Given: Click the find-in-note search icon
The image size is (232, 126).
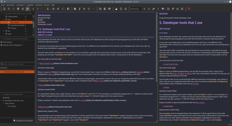Looking at the screenshot, I should (48, 9).
